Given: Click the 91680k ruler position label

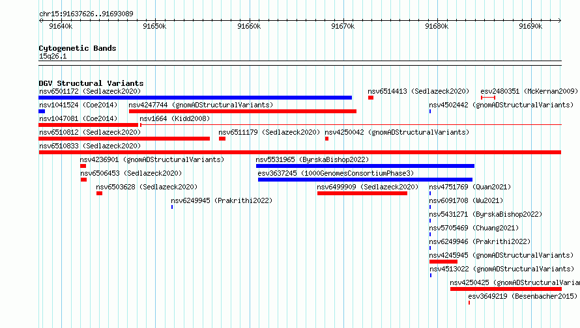Looking at the screenshot, I should tap(437, 26).
